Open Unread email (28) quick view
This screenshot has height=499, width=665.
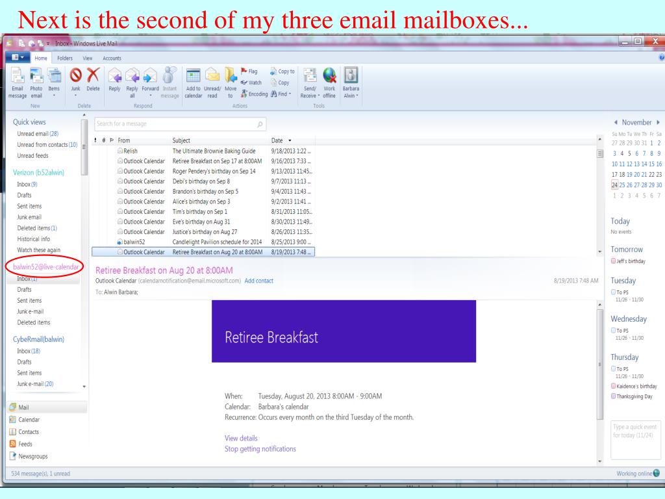(x=38, y=134)
